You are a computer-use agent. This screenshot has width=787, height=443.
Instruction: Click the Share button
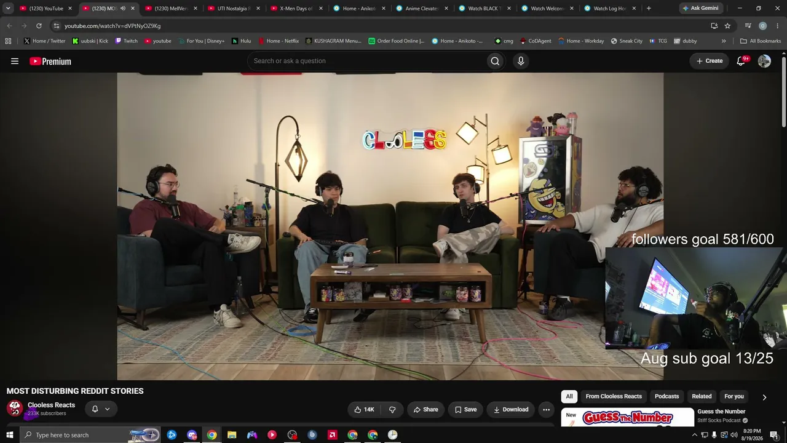tap(425, 409)
